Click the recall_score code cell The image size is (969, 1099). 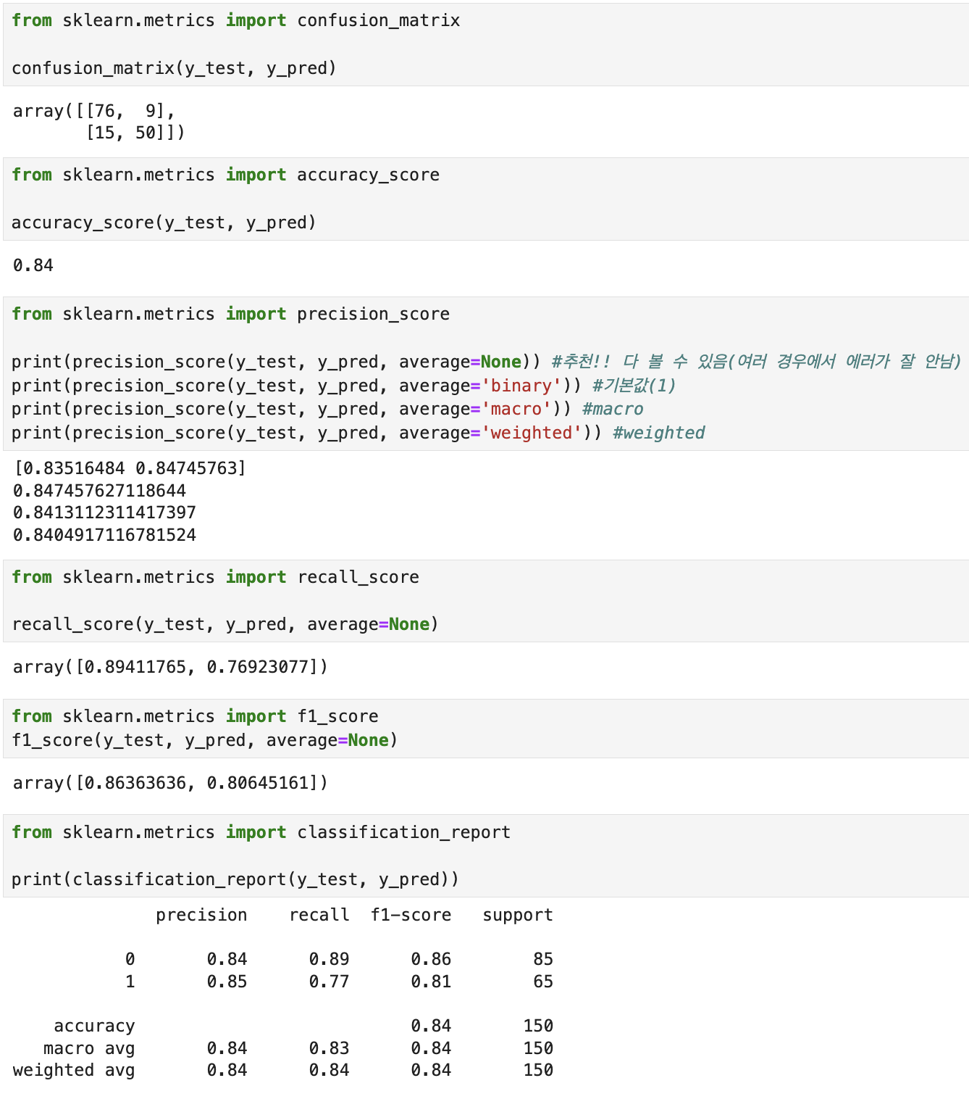pos(486,601)
